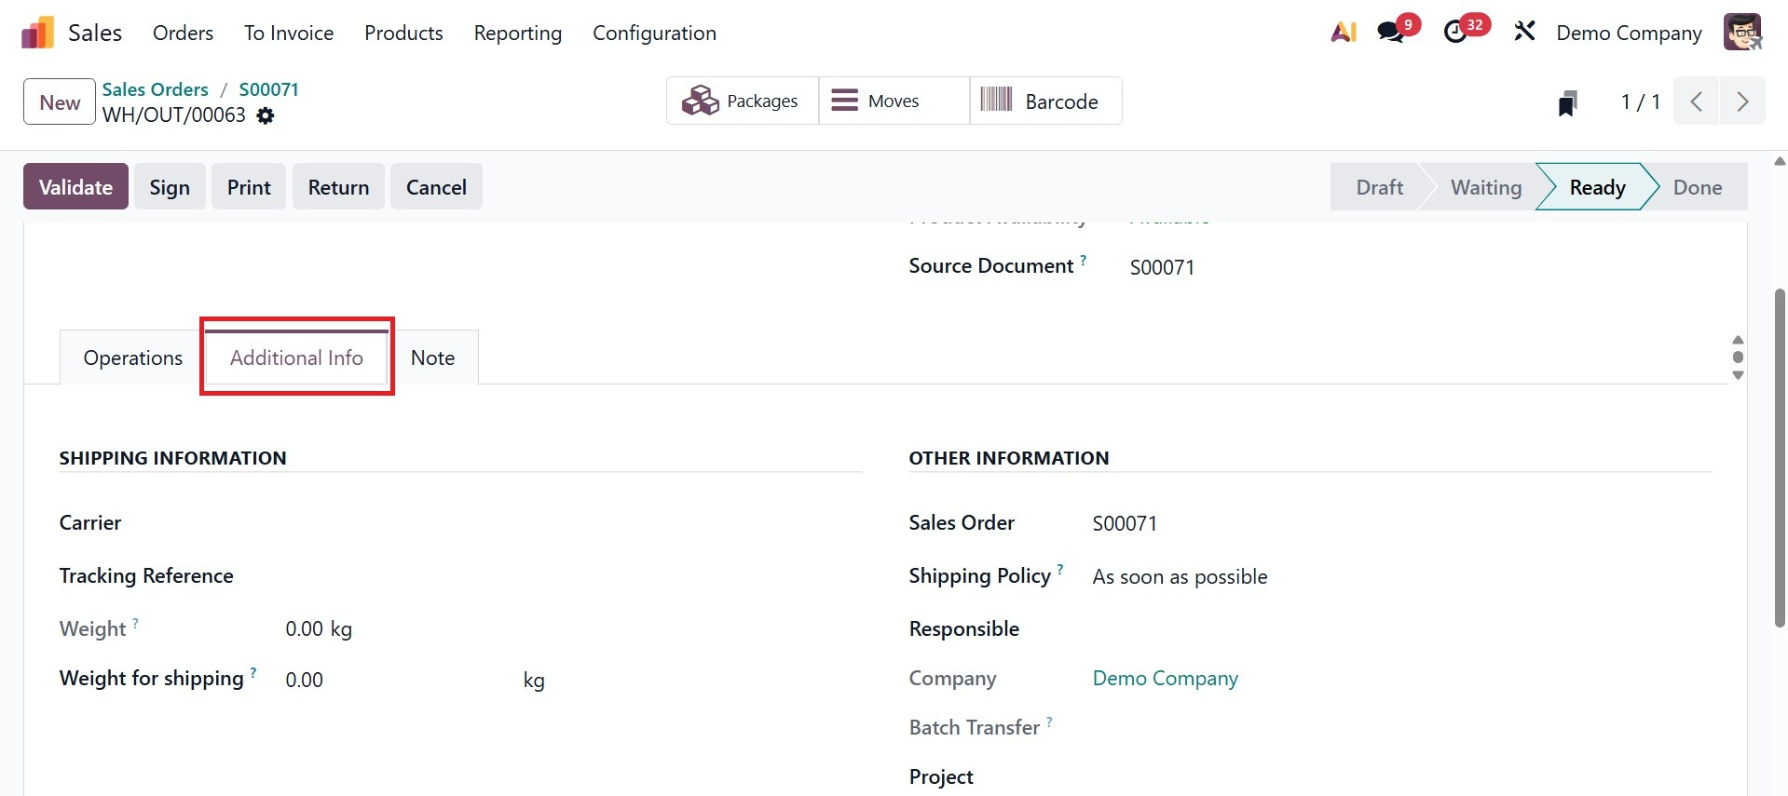Open the Configuration menu

coord(654,34)
